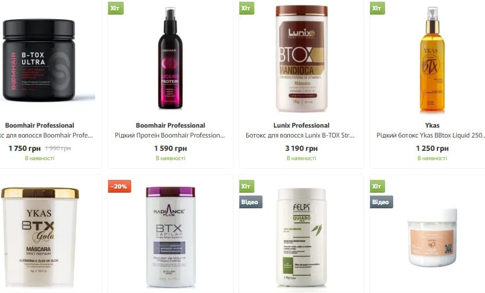The height and width of the screenshot is (293, 485).
Task: Open the Boomhair B-TOX Ultra jar image
Action: [x=39, y=60]
